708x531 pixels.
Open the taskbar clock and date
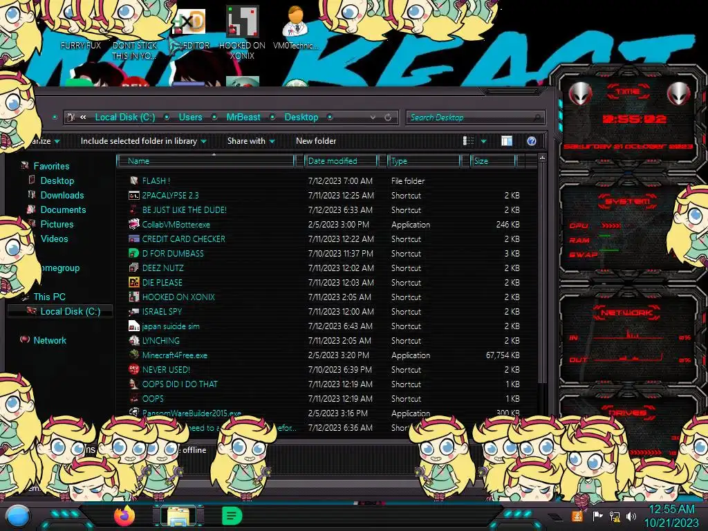point(671,516)
